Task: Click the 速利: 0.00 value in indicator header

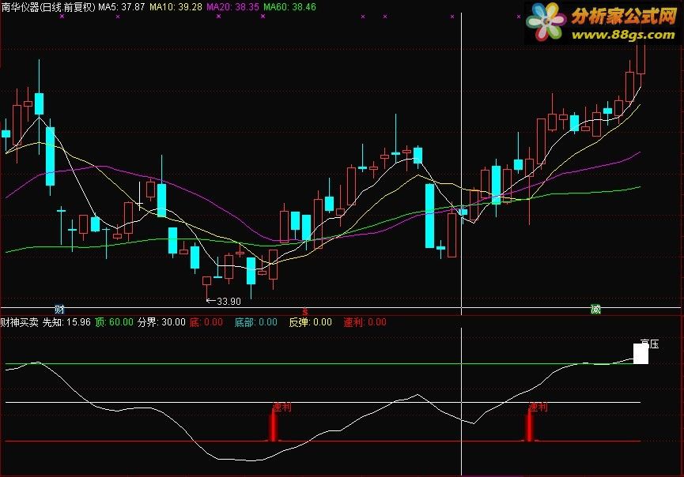Action: [365, 322]
